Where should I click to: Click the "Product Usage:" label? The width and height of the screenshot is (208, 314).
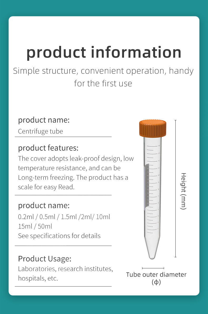(44, 259)
